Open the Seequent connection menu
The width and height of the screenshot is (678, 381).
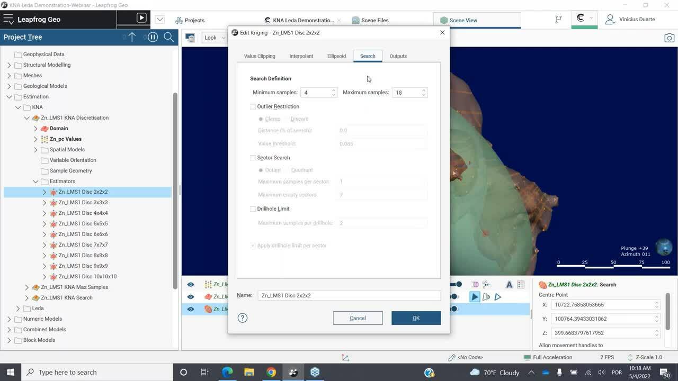pyautogui.click(x=584, y=19)
